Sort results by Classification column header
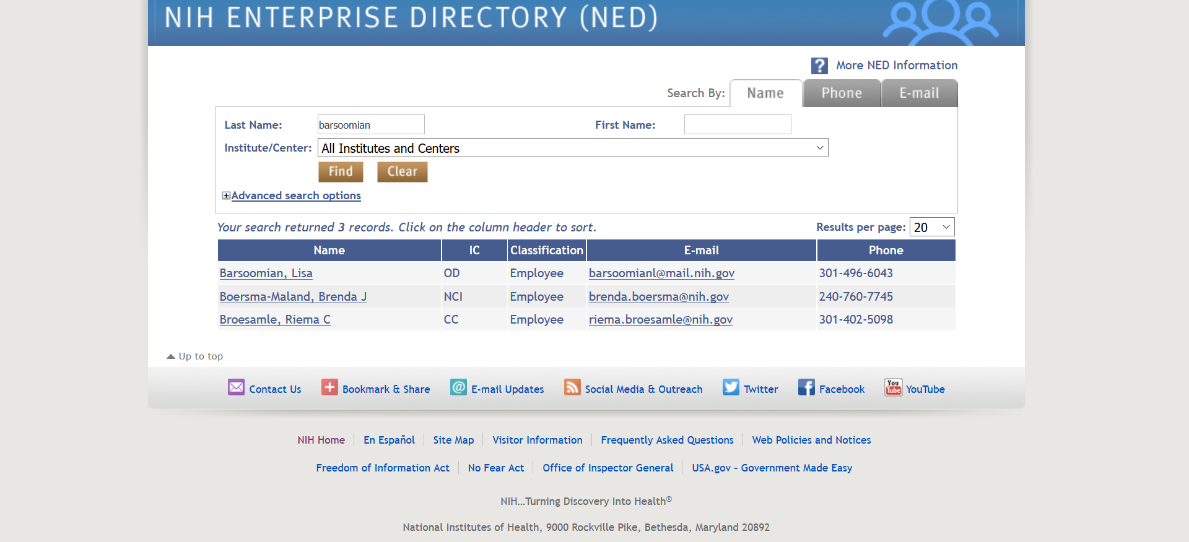 click(x=547, y=250)
